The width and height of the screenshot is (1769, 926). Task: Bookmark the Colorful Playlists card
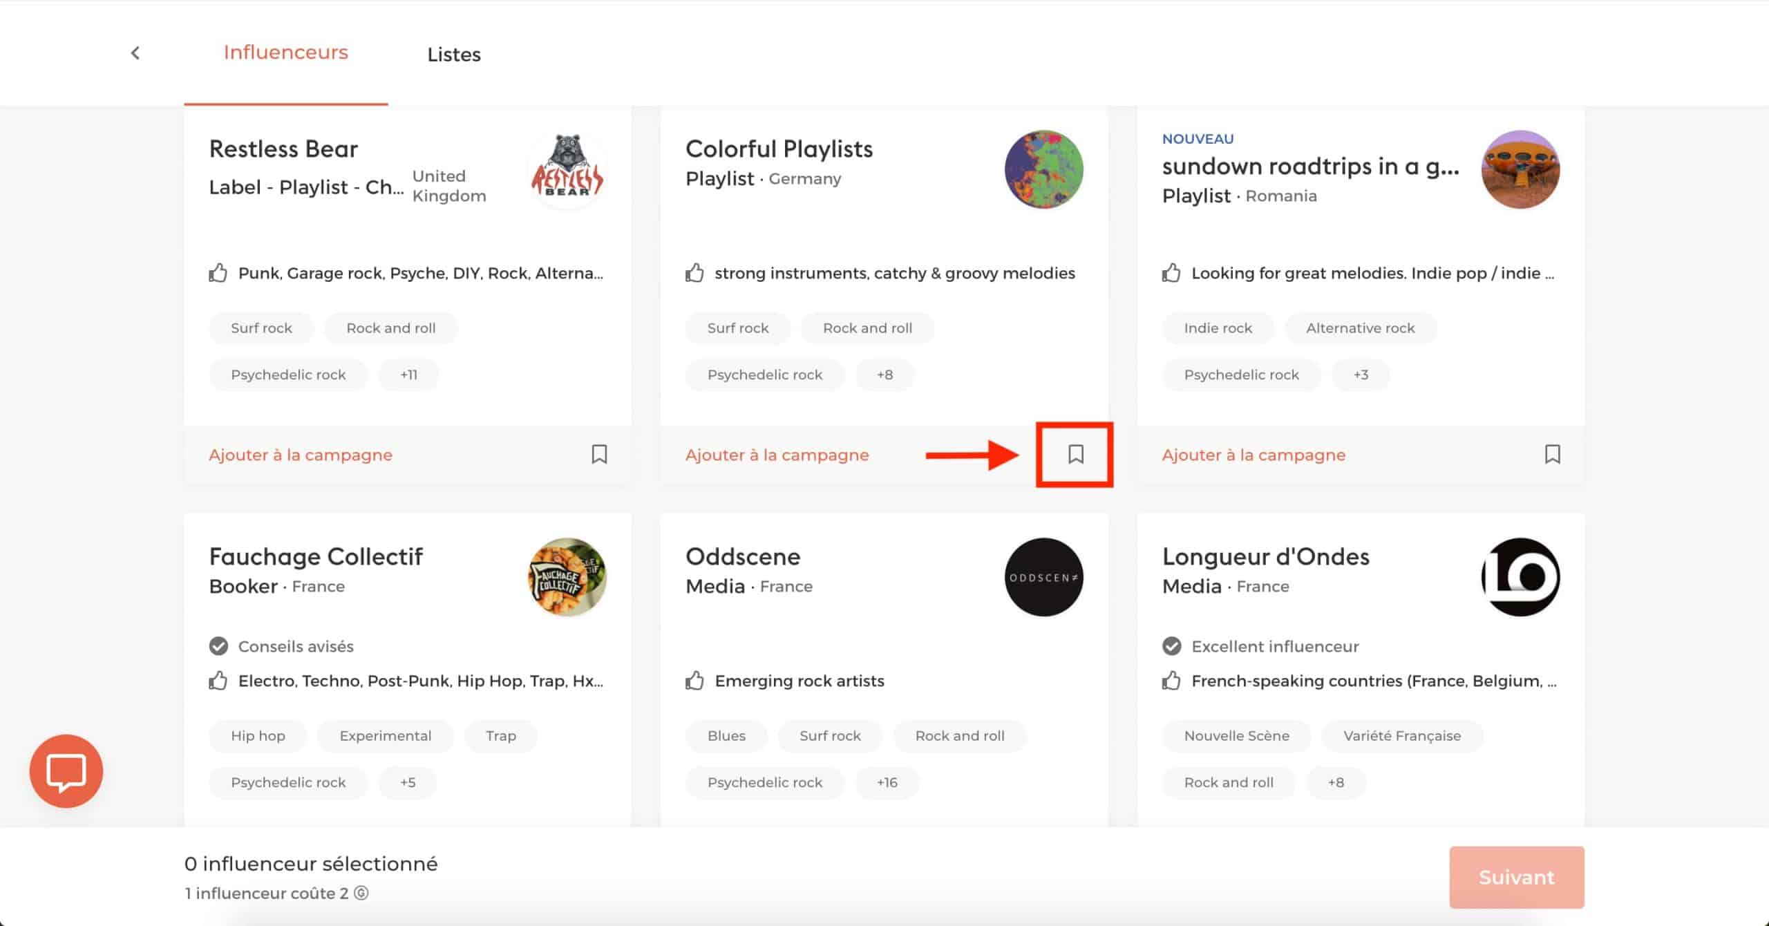(1076, 454)
